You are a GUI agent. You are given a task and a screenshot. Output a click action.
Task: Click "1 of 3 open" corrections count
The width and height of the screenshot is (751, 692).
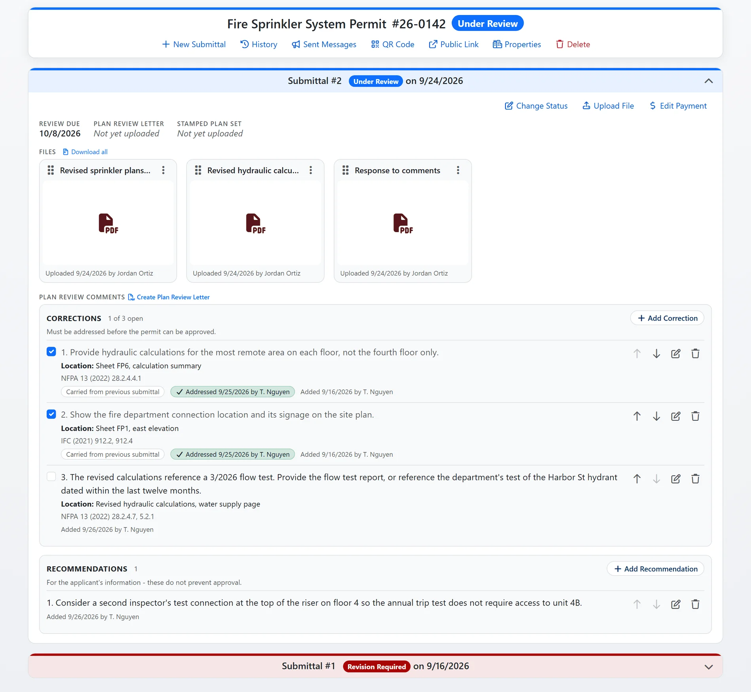126,319
